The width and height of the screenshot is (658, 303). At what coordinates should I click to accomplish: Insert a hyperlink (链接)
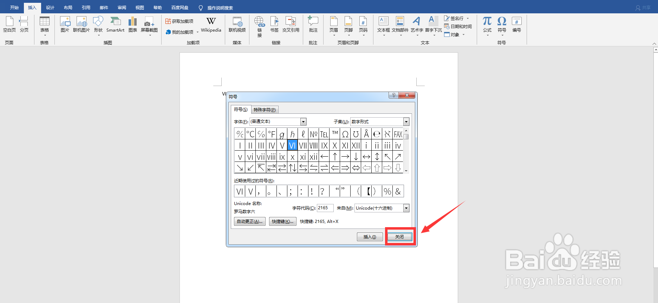click(260, 27)
